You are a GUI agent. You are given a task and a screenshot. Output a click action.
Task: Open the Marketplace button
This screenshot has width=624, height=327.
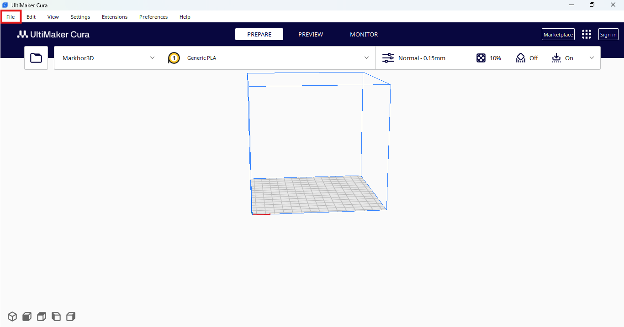tap(558, 35)
